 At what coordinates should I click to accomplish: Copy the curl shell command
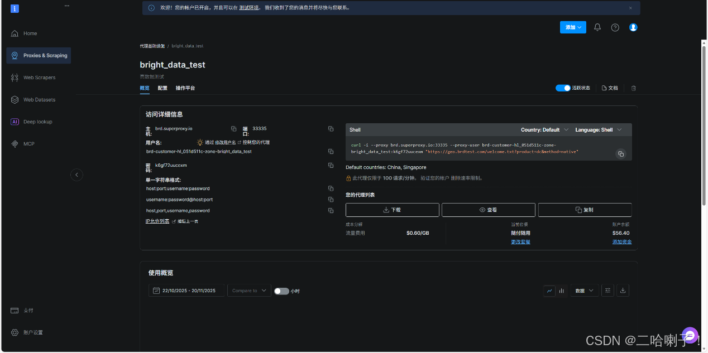(620, 154)
